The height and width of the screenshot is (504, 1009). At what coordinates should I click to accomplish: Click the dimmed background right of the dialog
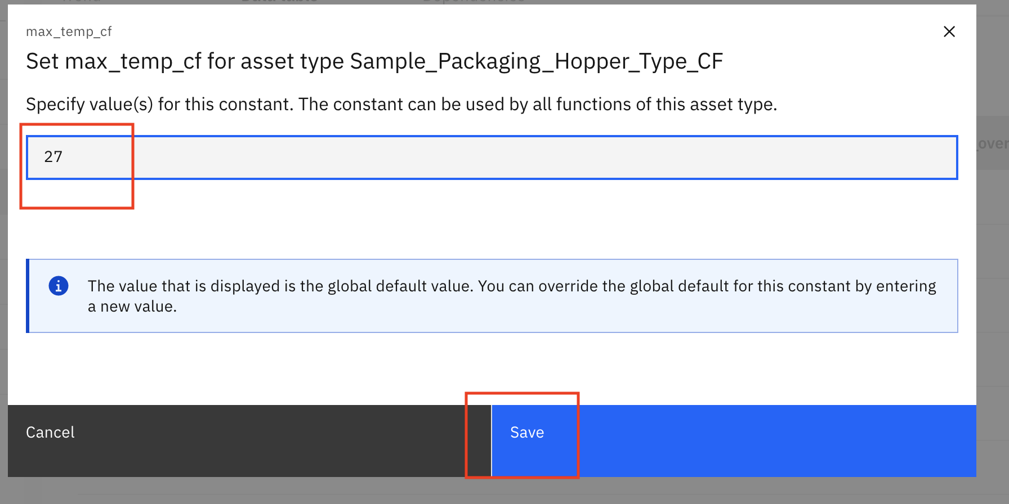[x=993, y=281]
